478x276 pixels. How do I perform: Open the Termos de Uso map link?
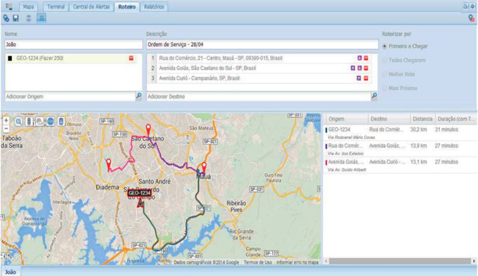click(x=258, y=262)
